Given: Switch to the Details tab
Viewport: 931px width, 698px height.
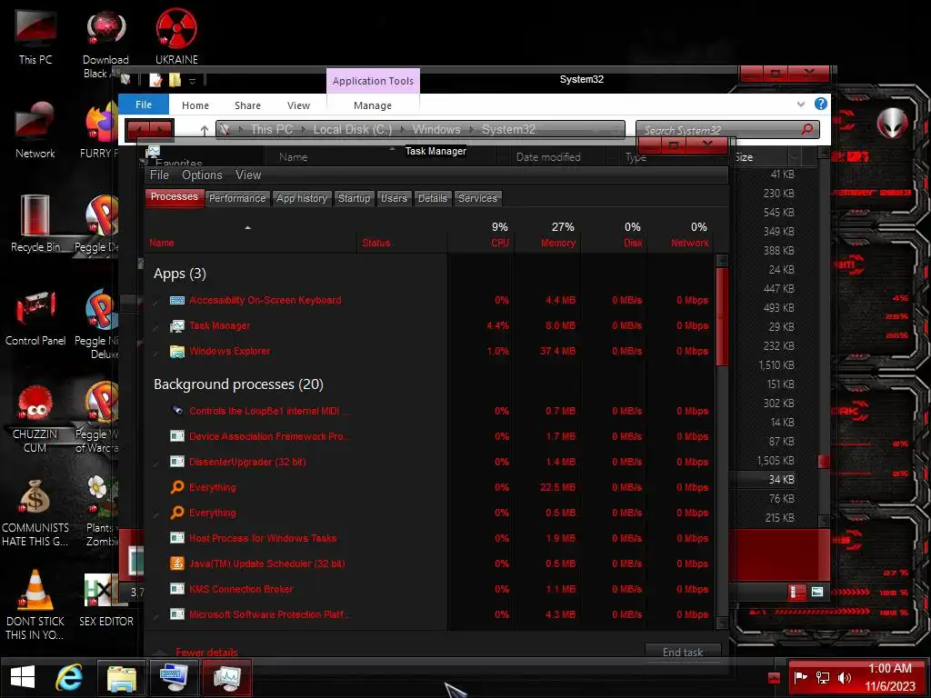Looking at the screenshot, I should point(432,198).
